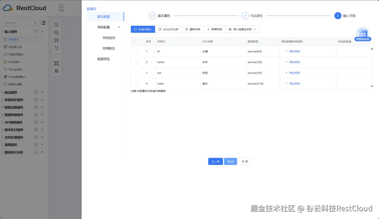Click the fullscreen frame icon on canvas toolbar
This screenshot has height=219, width=379.
click(56, 63)
